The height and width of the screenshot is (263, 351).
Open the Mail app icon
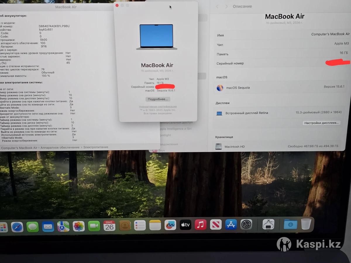(x=48, y=226)
